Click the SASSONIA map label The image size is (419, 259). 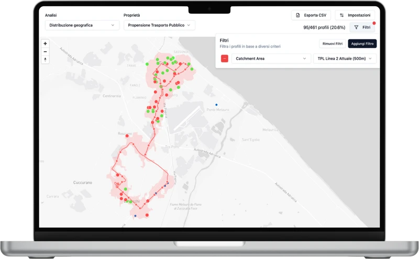(x=181, y=52)
